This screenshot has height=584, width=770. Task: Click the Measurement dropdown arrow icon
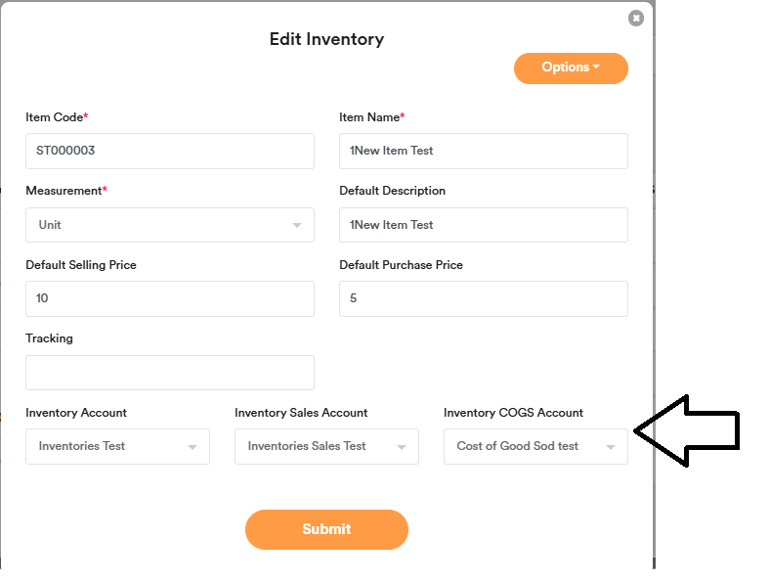click(x=297, y=226)
